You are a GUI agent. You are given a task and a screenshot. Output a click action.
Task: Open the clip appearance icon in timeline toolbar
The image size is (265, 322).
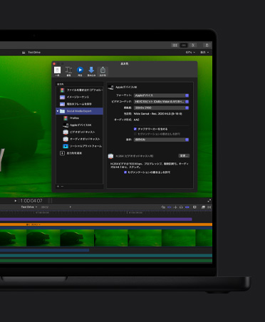[x=194, y=207]
